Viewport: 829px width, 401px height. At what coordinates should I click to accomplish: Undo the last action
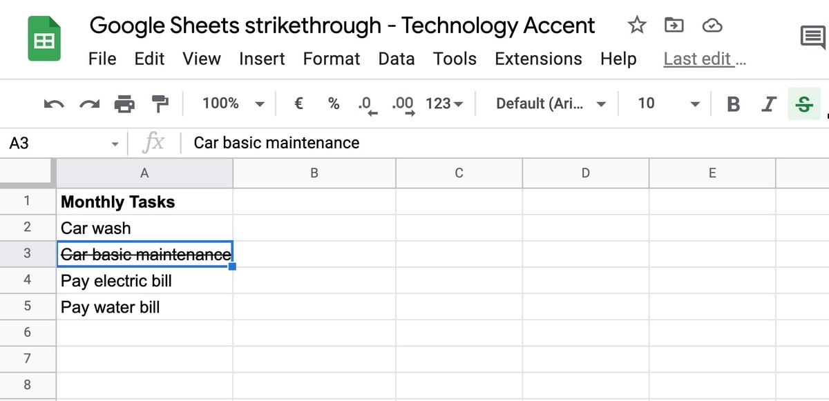54,104
